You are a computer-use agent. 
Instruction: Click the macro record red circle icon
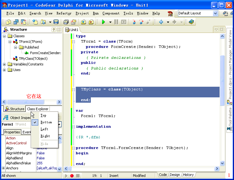pyautogui.click(x=72, y=176)
